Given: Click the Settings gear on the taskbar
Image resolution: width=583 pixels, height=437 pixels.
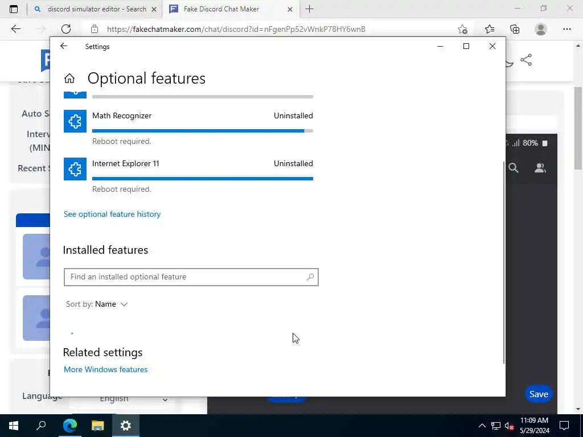Looking at the screenshot, I should [x=126, y=426].
